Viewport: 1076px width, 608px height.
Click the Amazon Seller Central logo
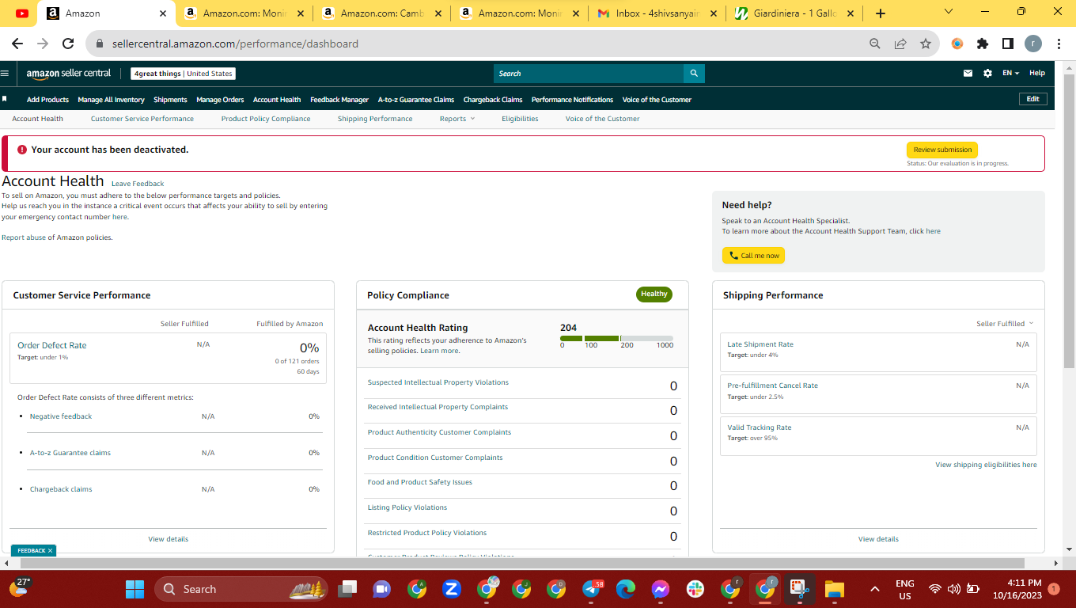tap(69, 74)
